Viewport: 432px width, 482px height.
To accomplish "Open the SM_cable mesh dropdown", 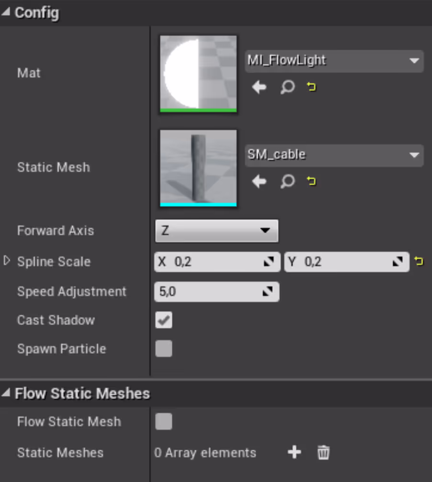I will tap(334, 155).
